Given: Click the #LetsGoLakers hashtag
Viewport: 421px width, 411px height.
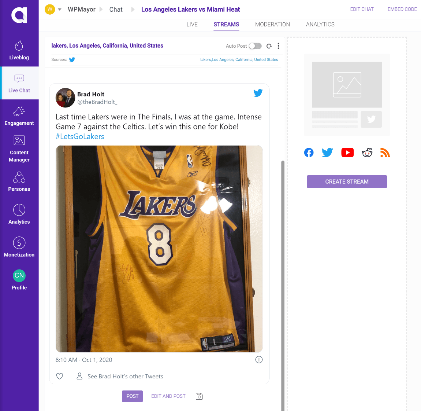Looking at the screenshot, I should click(x=80, y=136).
